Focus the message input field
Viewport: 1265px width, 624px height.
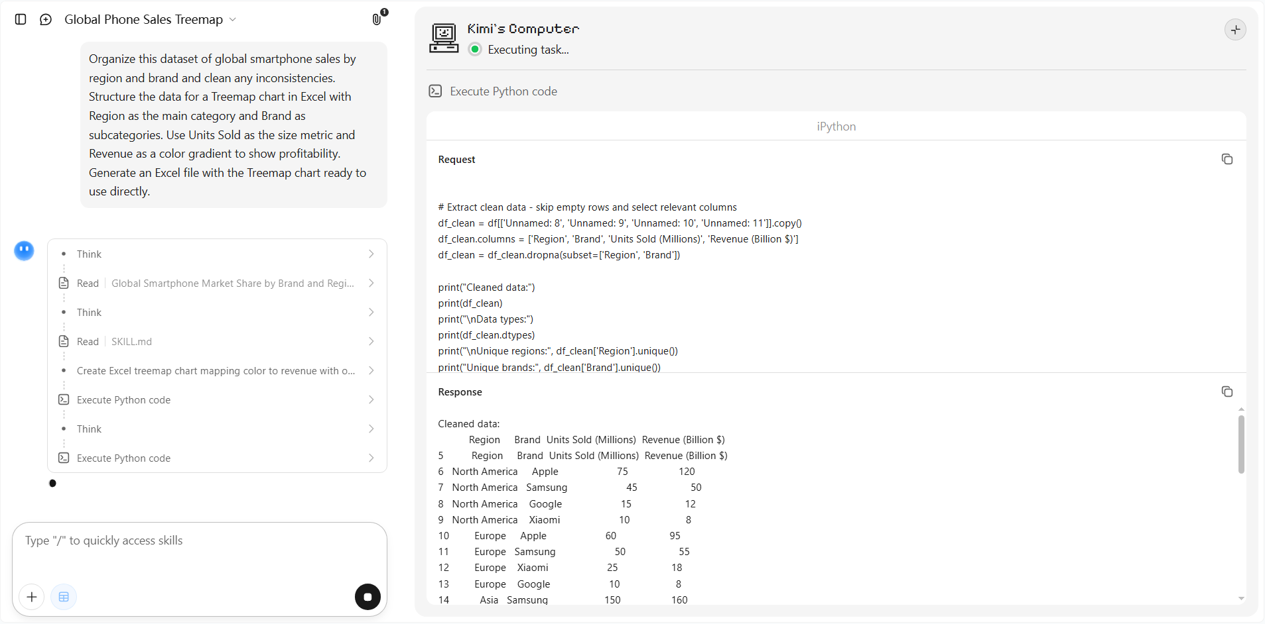[199, 550]
